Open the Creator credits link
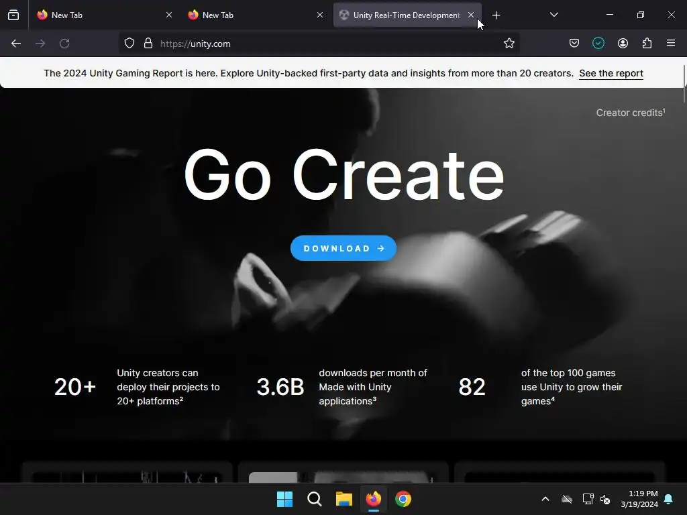Screen dimensions: 687x515 click(x=631, y=113)
